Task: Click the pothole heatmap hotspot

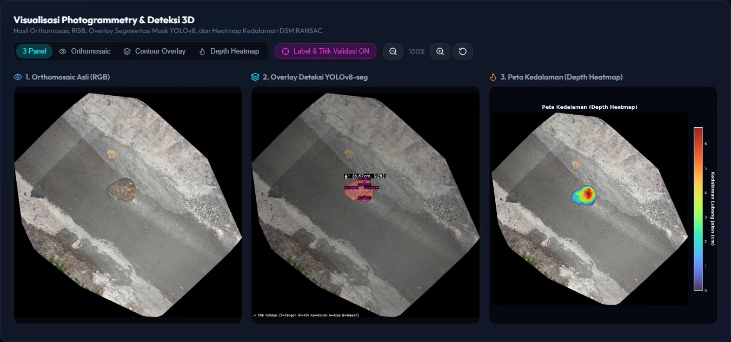Action: click(584, 194)
